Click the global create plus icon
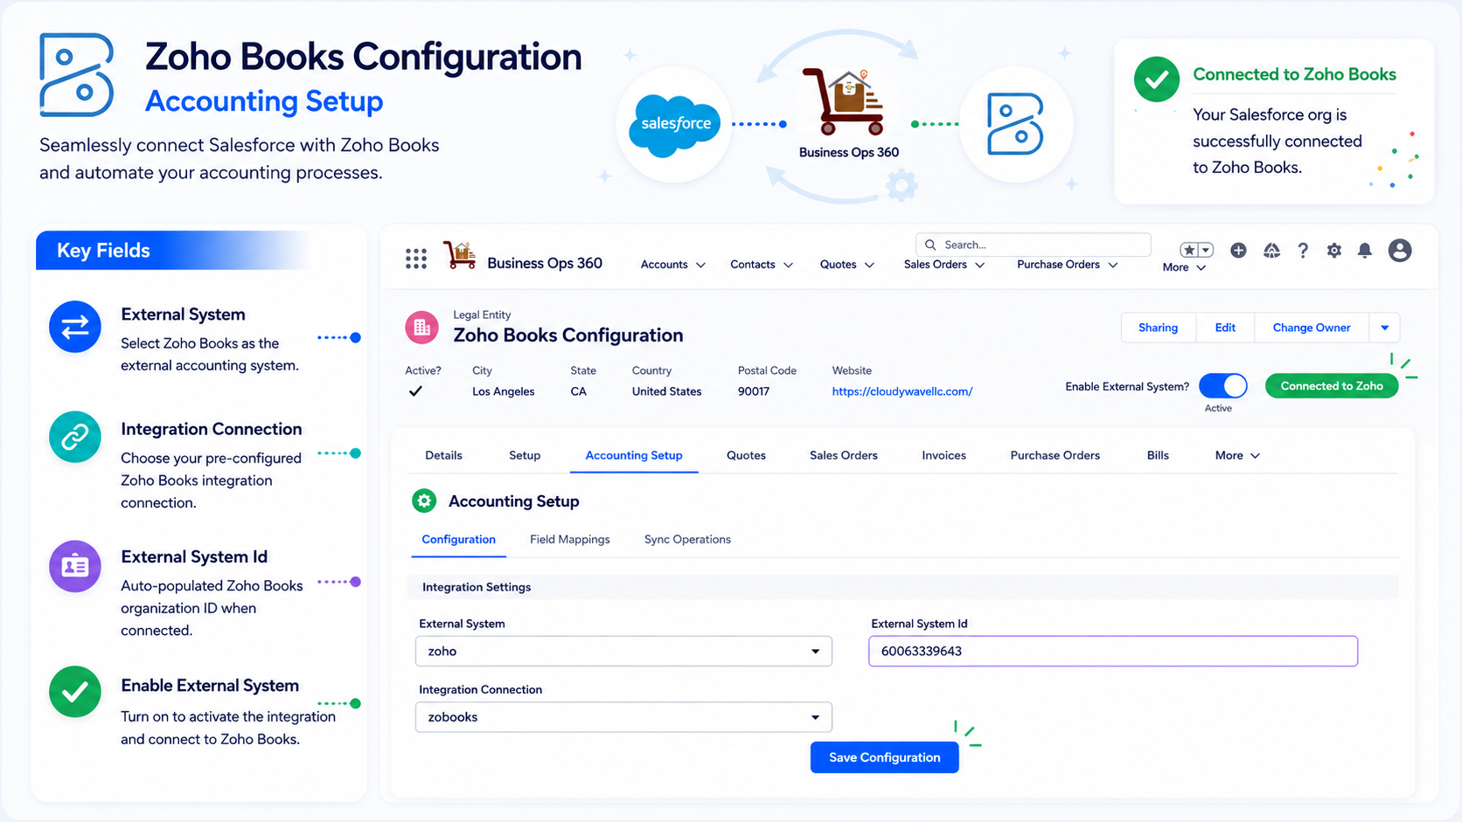Image resolution: width=1462 pixels, height=822 pixels. click(1238, 251)
